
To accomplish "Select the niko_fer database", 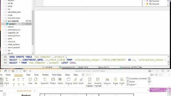I will coord(11,27).
